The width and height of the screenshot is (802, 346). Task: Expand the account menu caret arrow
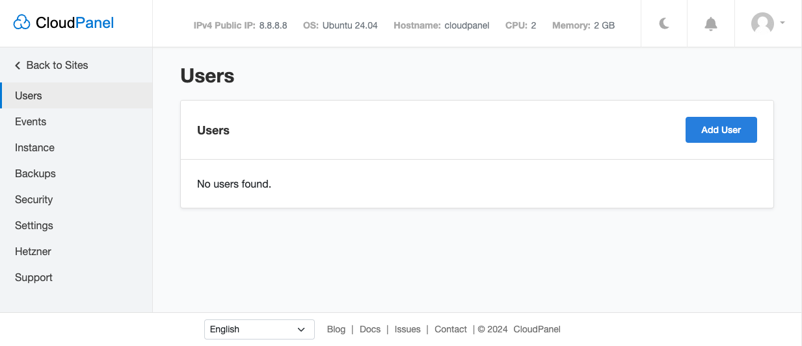(782, 23)
